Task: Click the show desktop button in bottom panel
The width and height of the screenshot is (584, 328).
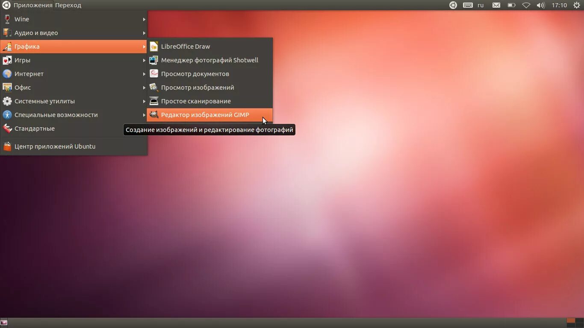Action: click(4, 322)
